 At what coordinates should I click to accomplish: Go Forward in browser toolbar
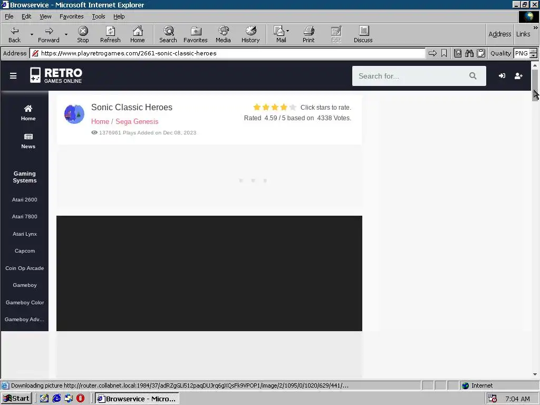pyautogui.click(x=49, y=34)
